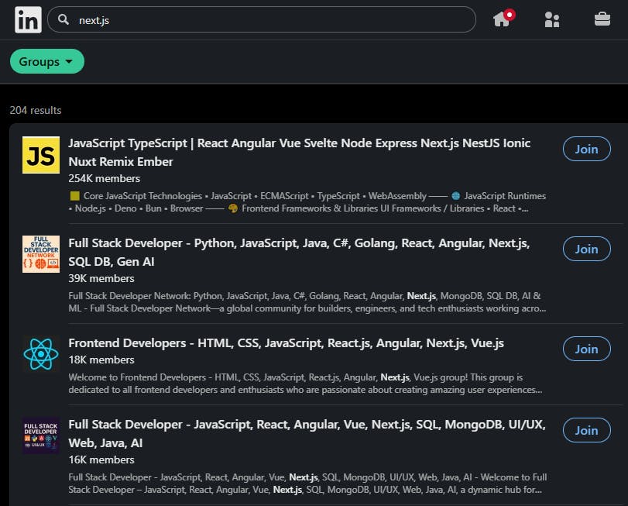Join the bottom Full Stack Developer group
Viewport: 628px width, 506px height.
click(x=586, y=430)
